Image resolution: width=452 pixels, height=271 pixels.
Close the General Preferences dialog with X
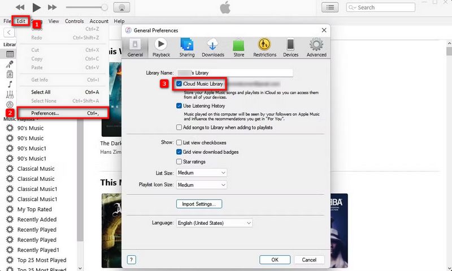coord(324,30)
